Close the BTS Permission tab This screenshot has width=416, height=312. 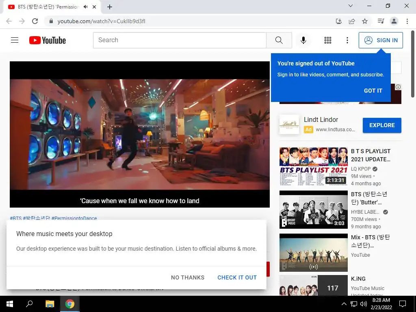tap(94, 7)
